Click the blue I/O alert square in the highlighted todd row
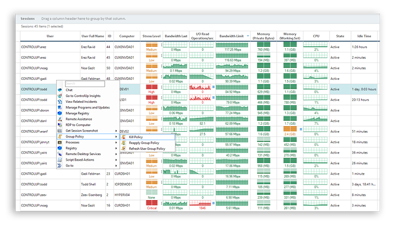 pos(213,86)
